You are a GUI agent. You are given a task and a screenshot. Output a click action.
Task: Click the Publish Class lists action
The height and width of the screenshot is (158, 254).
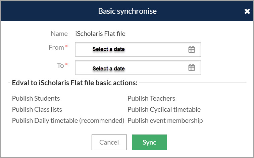click(x=37, y=109)
